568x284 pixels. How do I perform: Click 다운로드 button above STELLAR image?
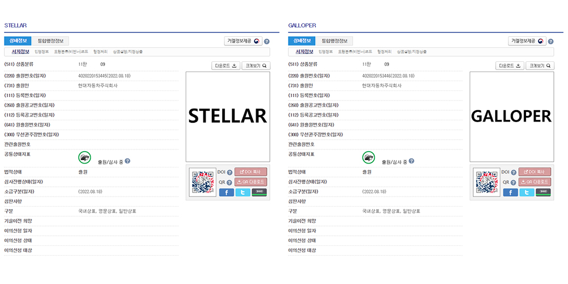point(225,66)
